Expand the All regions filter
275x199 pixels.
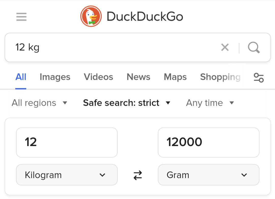click(39, 103)
